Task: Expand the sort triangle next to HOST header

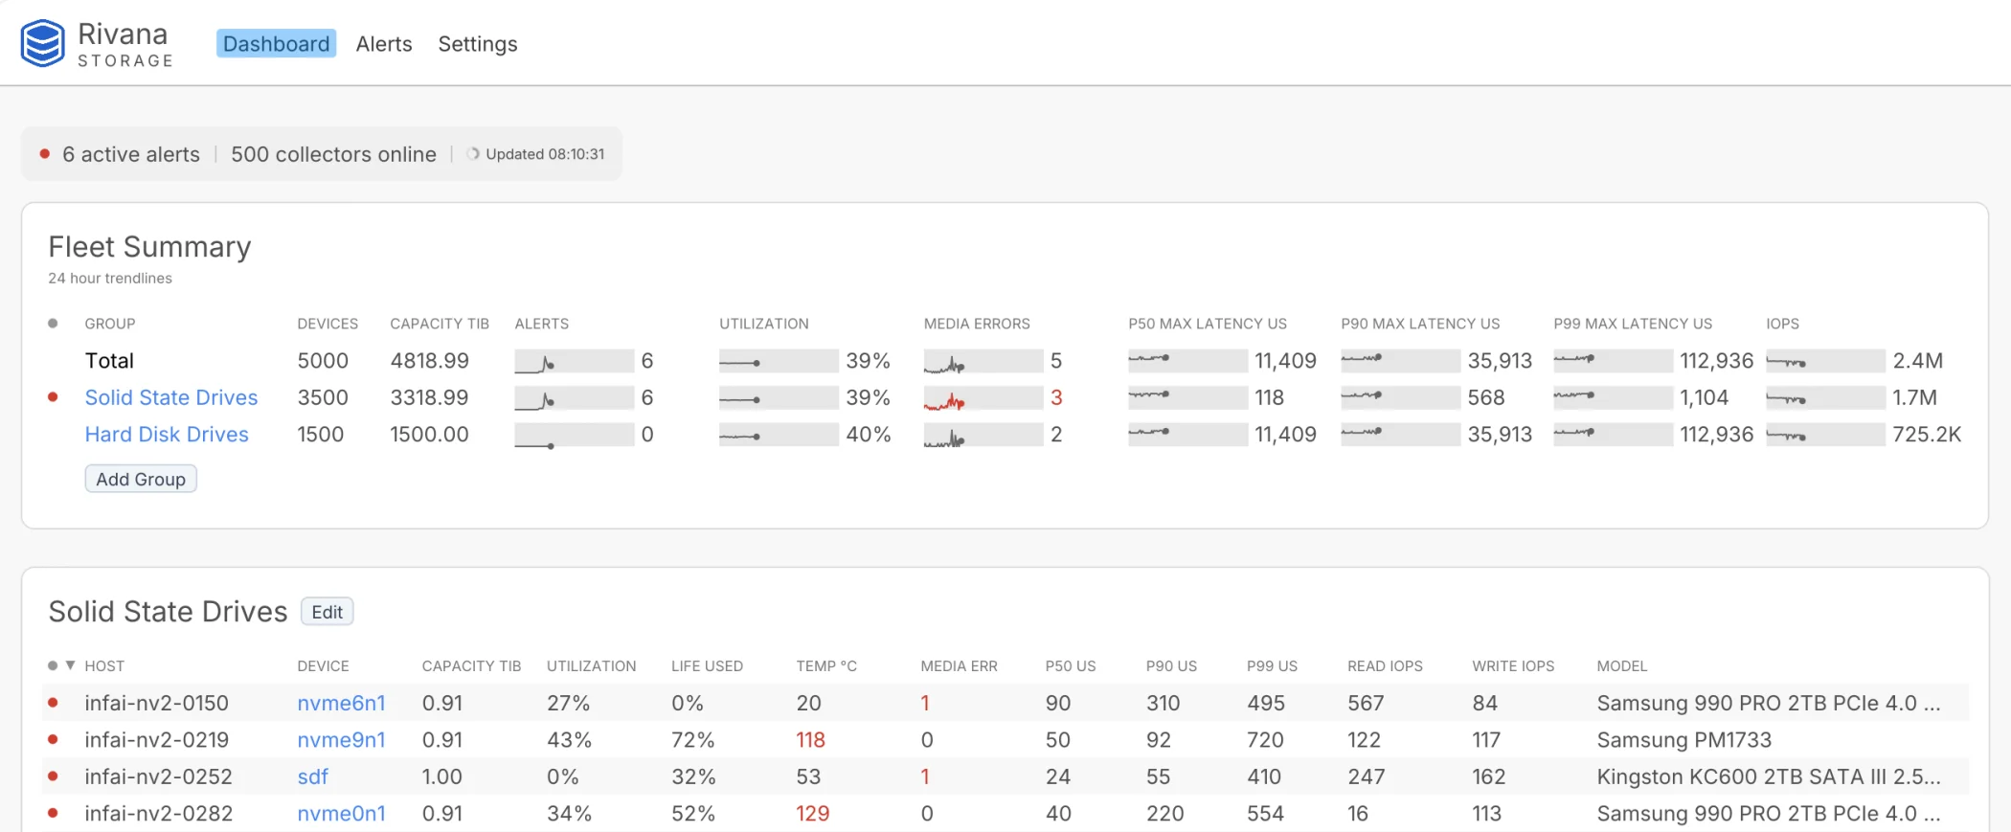Action: coord(70,664)
